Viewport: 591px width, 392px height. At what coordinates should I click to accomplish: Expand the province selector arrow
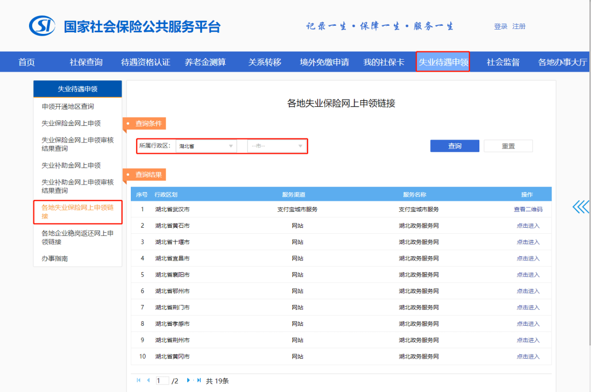231,146
